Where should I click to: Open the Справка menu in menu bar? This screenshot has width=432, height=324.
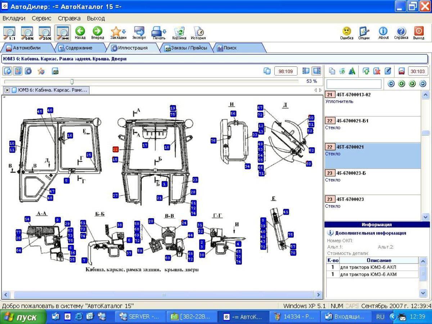tap(69, 18)
